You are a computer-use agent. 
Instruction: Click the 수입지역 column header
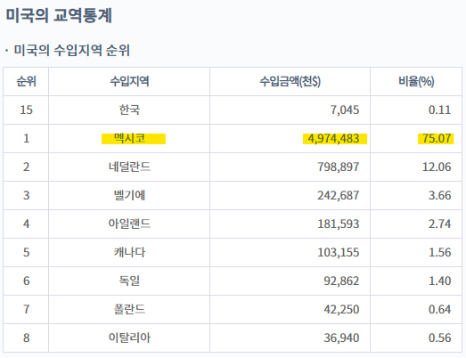[129, 81]
